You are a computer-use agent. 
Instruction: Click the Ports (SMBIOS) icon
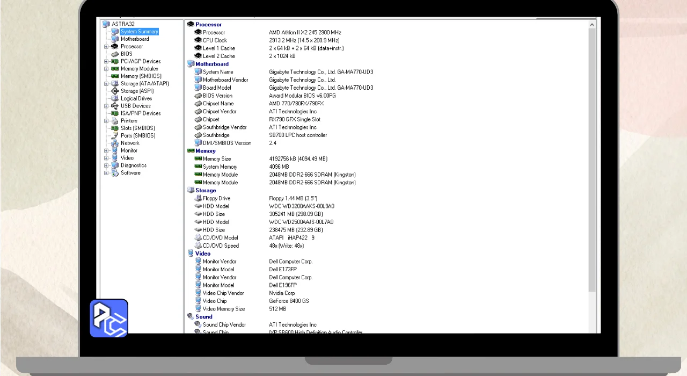click(114, 136)
